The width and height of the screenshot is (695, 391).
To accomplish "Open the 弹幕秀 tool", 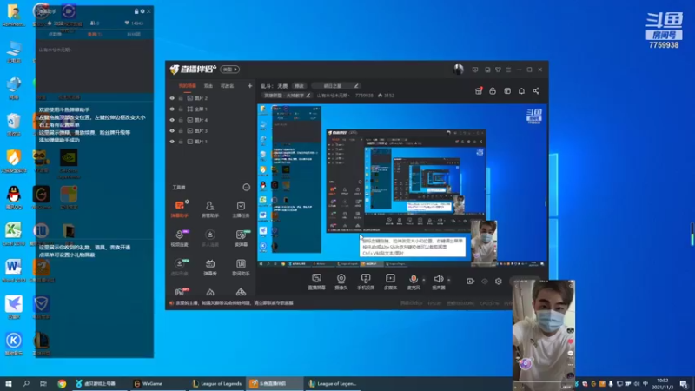I will point(210,268).
